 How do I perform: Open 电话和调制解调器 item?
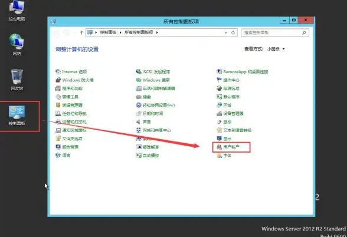[x=155, y=88]
